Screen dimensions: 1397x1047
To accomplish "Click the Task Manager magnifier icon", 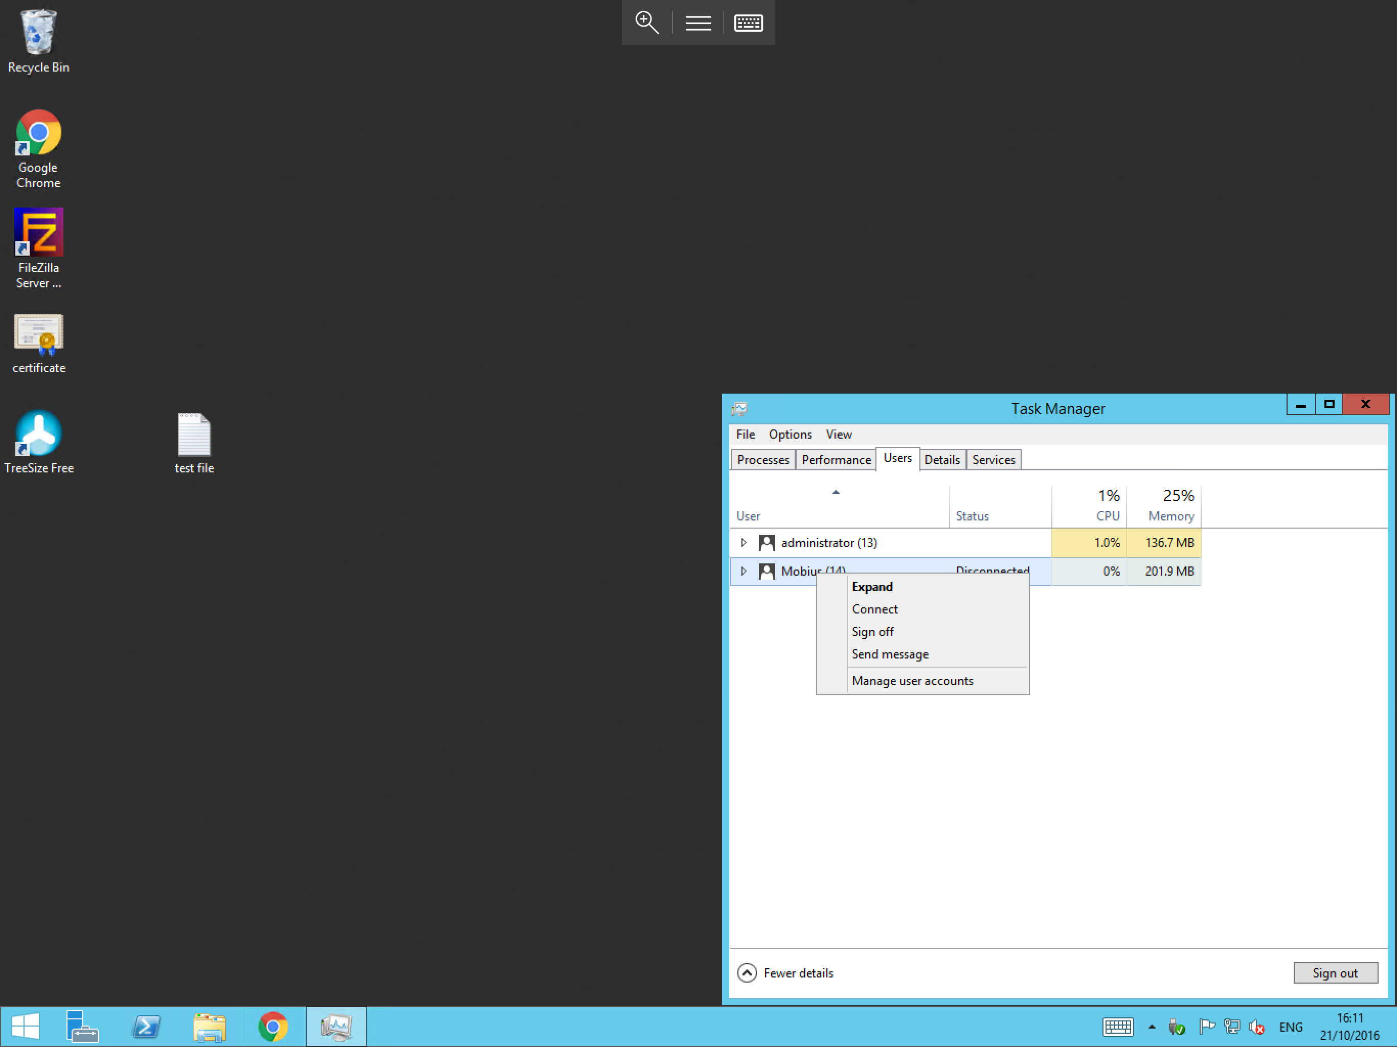I will coord(647,22).
